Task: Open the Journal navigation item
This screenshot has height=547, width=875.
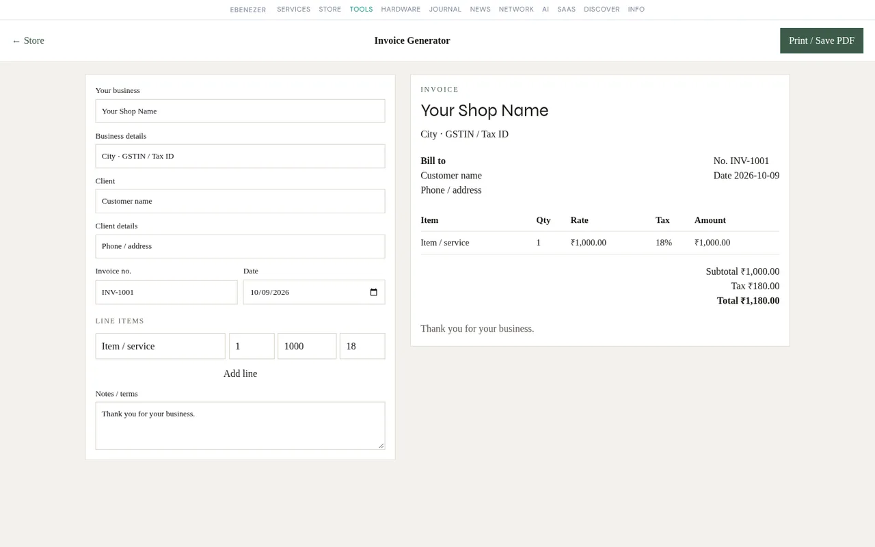Action: (x=445, y=10)
